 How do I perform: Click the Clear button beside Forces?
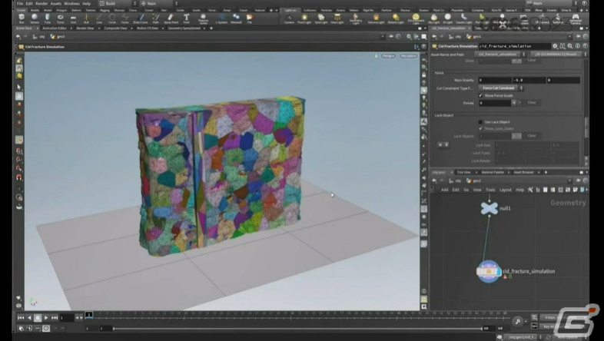532,103
